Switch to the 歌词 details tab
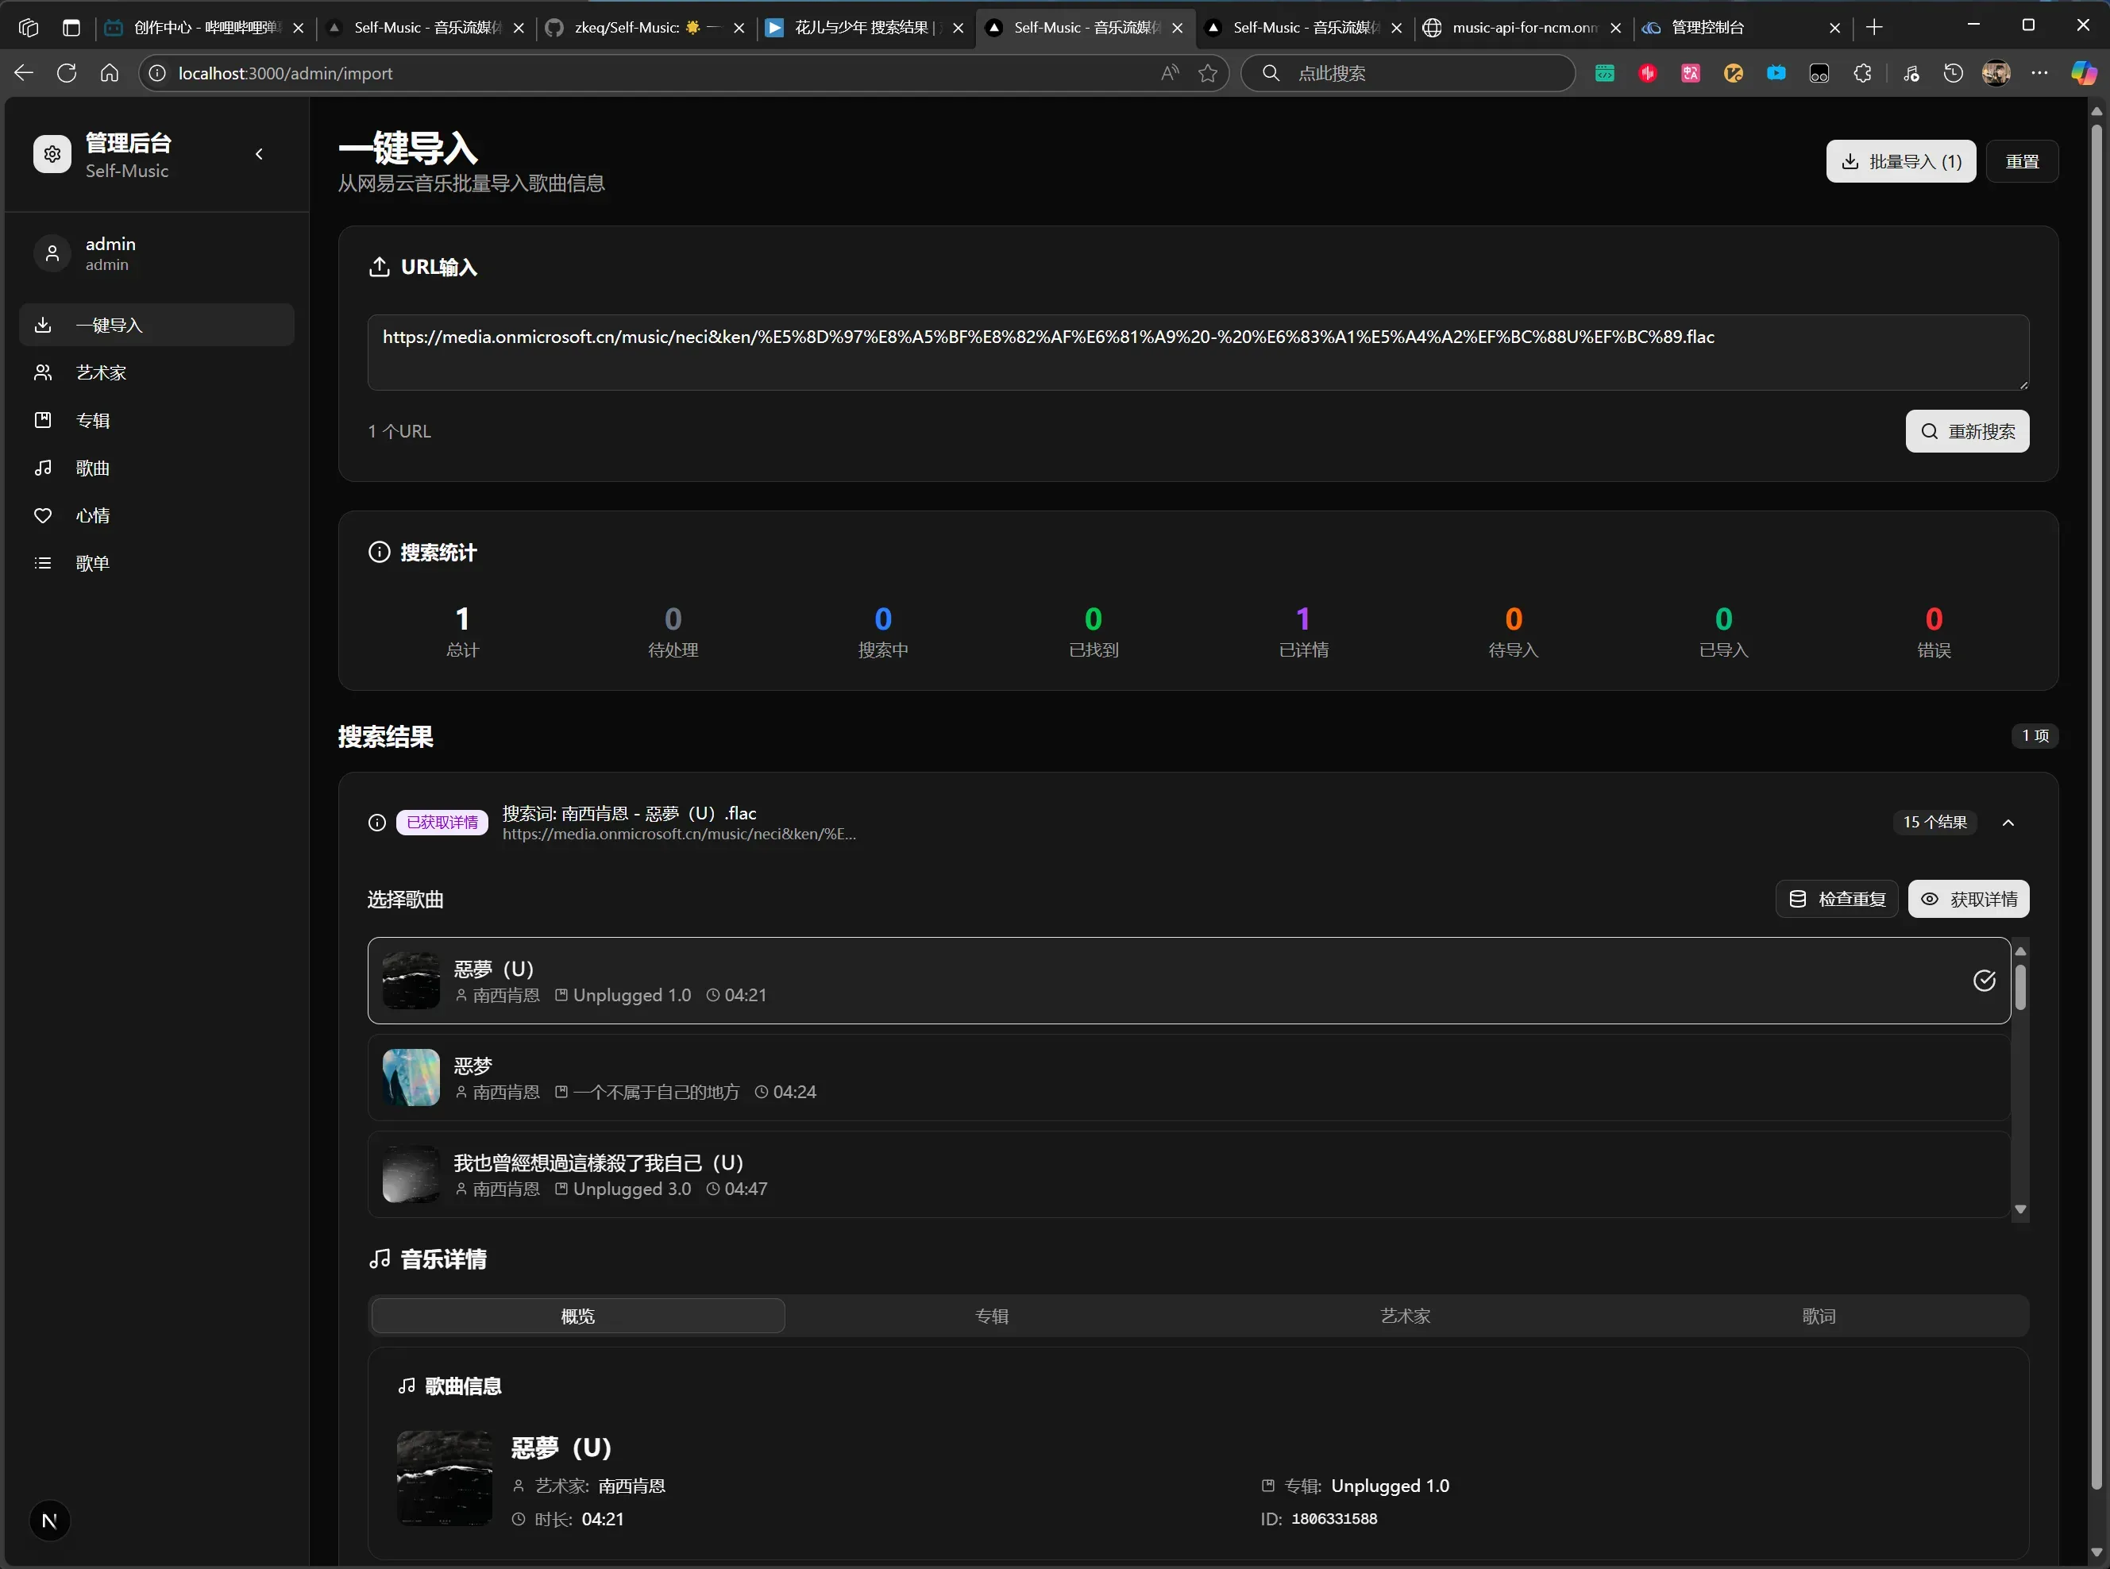Screen dimensions: 2110x1569 [1819, 1316]
